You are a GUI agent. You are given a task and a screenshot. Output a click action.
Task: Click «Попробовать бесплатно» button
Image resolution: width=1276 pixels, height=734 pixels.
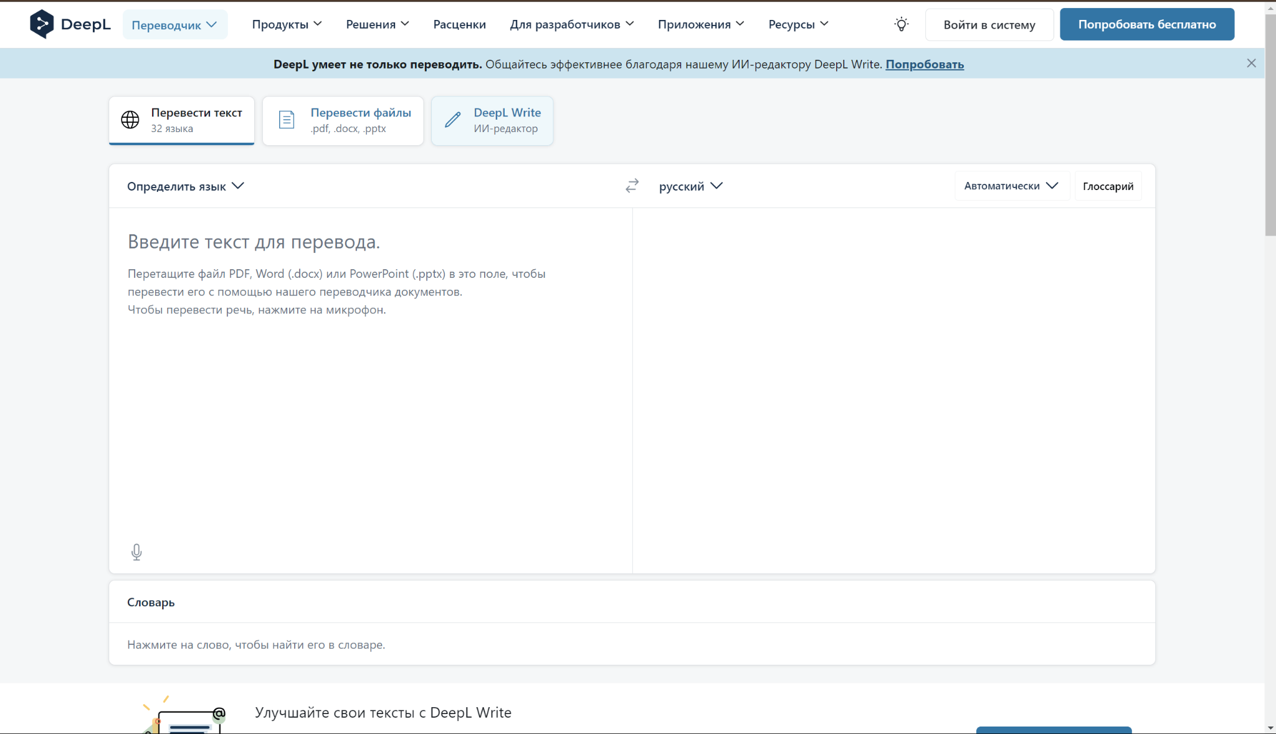pos(1147,24)
